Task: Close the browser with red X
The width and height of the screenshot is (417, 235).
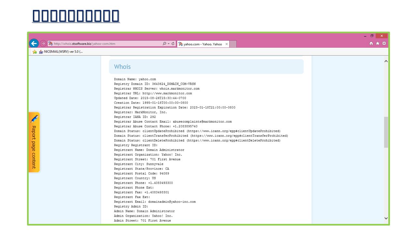Action: [x=381, y=36]
